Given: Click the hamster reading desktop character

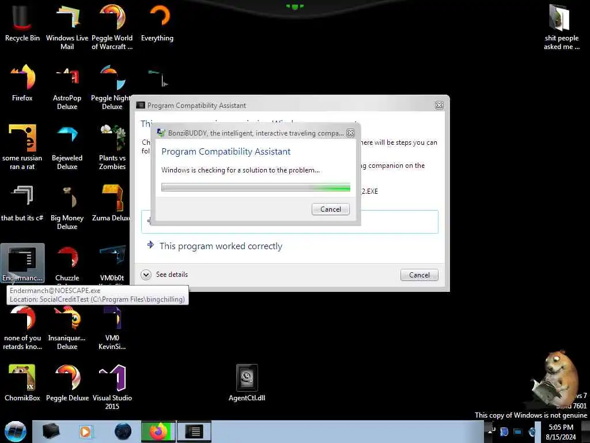Looking at the screenshot, I should coord(556,380).
